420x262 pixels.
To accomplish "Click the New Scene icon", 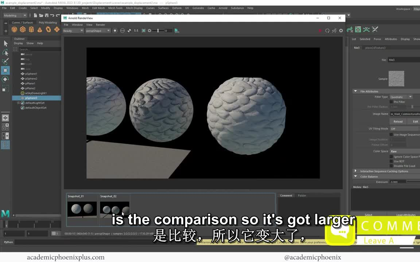I will (35, 16).
